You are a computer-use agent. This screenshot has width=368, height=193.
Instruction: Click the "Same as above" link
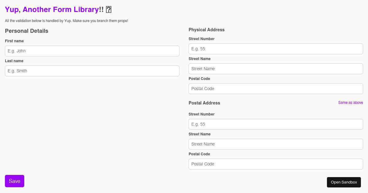(351, 103)
